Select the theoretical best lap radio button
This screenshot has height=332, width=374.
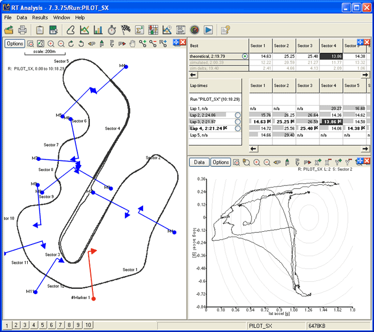coord(245,56)
